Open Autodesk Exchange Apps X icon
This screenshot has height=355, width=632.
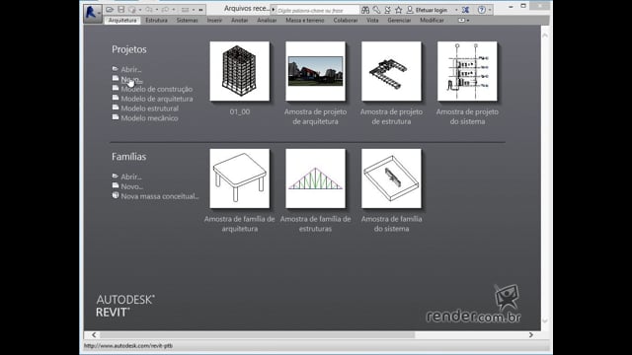[465, 10]
